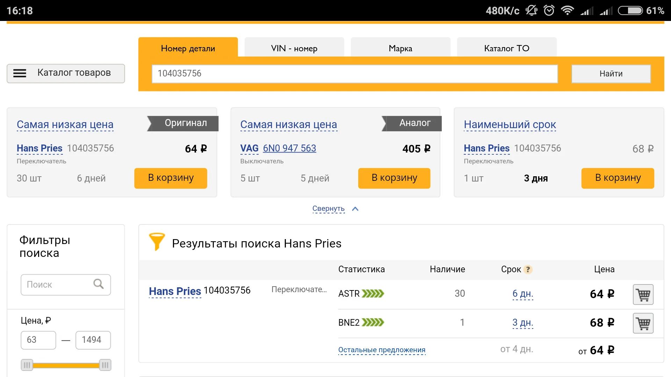Open the Самая низкая цена original dropdown
671x377 pixels.
[65, 125]
